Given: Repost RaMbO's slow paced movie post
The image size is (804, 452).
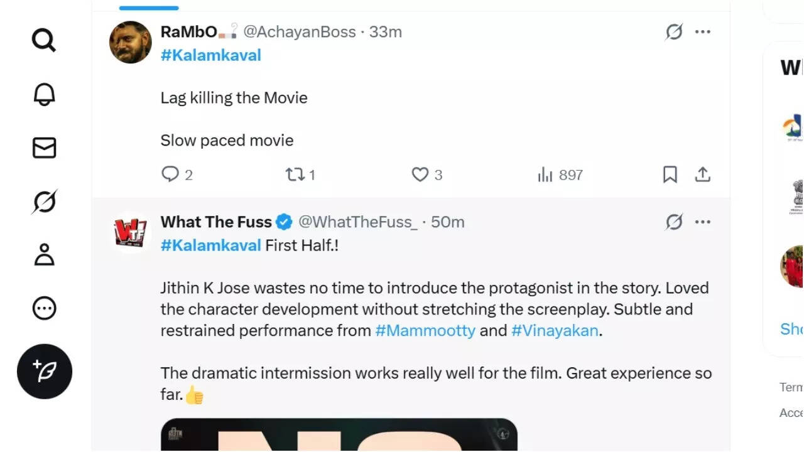Looking at the screenshot, I should tap(295, 175).
